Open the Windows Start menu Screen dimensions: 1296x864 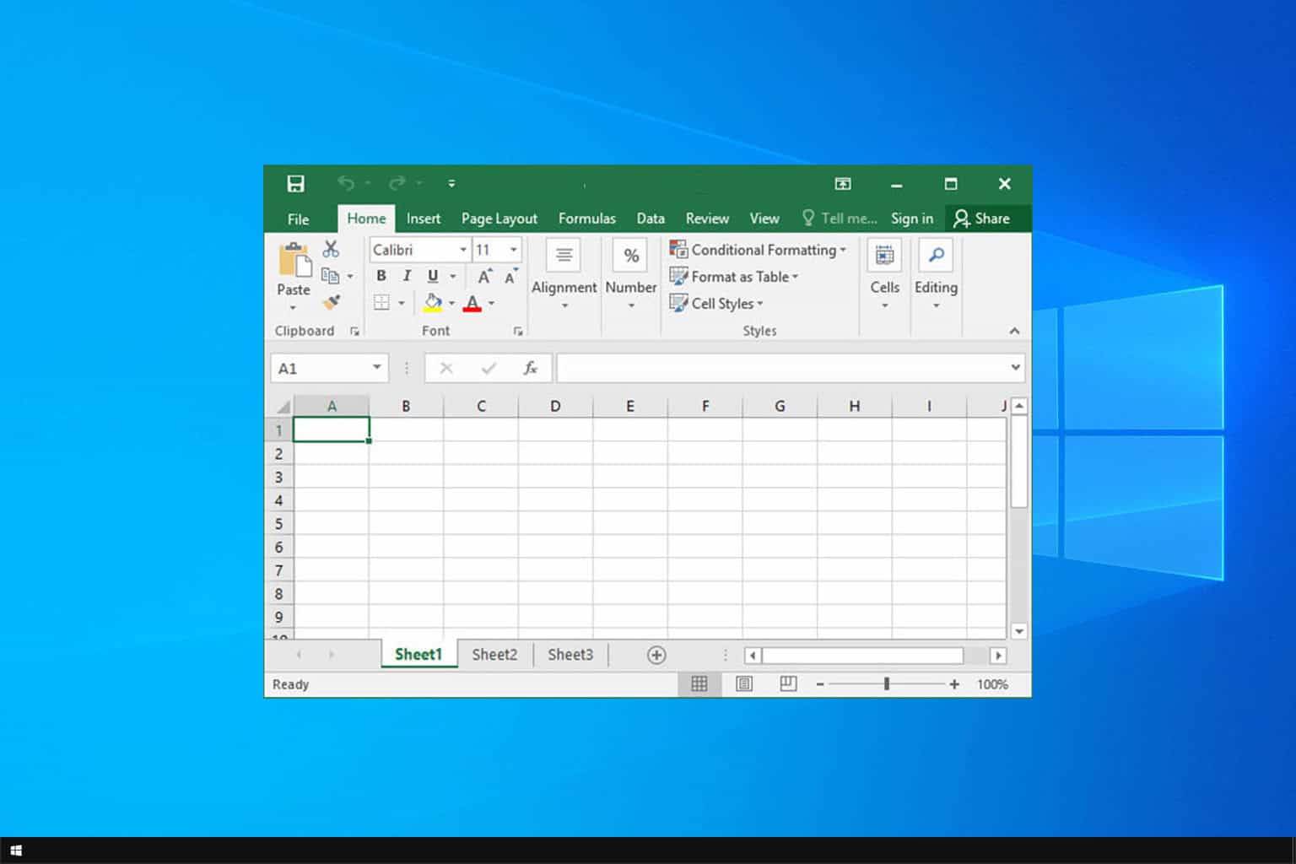coord(15,850)
